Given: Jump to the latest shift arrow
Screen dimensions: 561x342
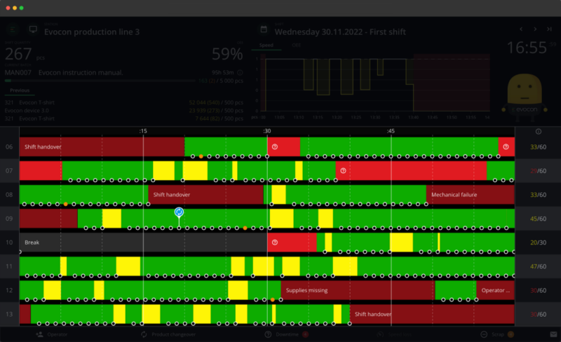Looking at the screenshot, I should coord(549,29).
